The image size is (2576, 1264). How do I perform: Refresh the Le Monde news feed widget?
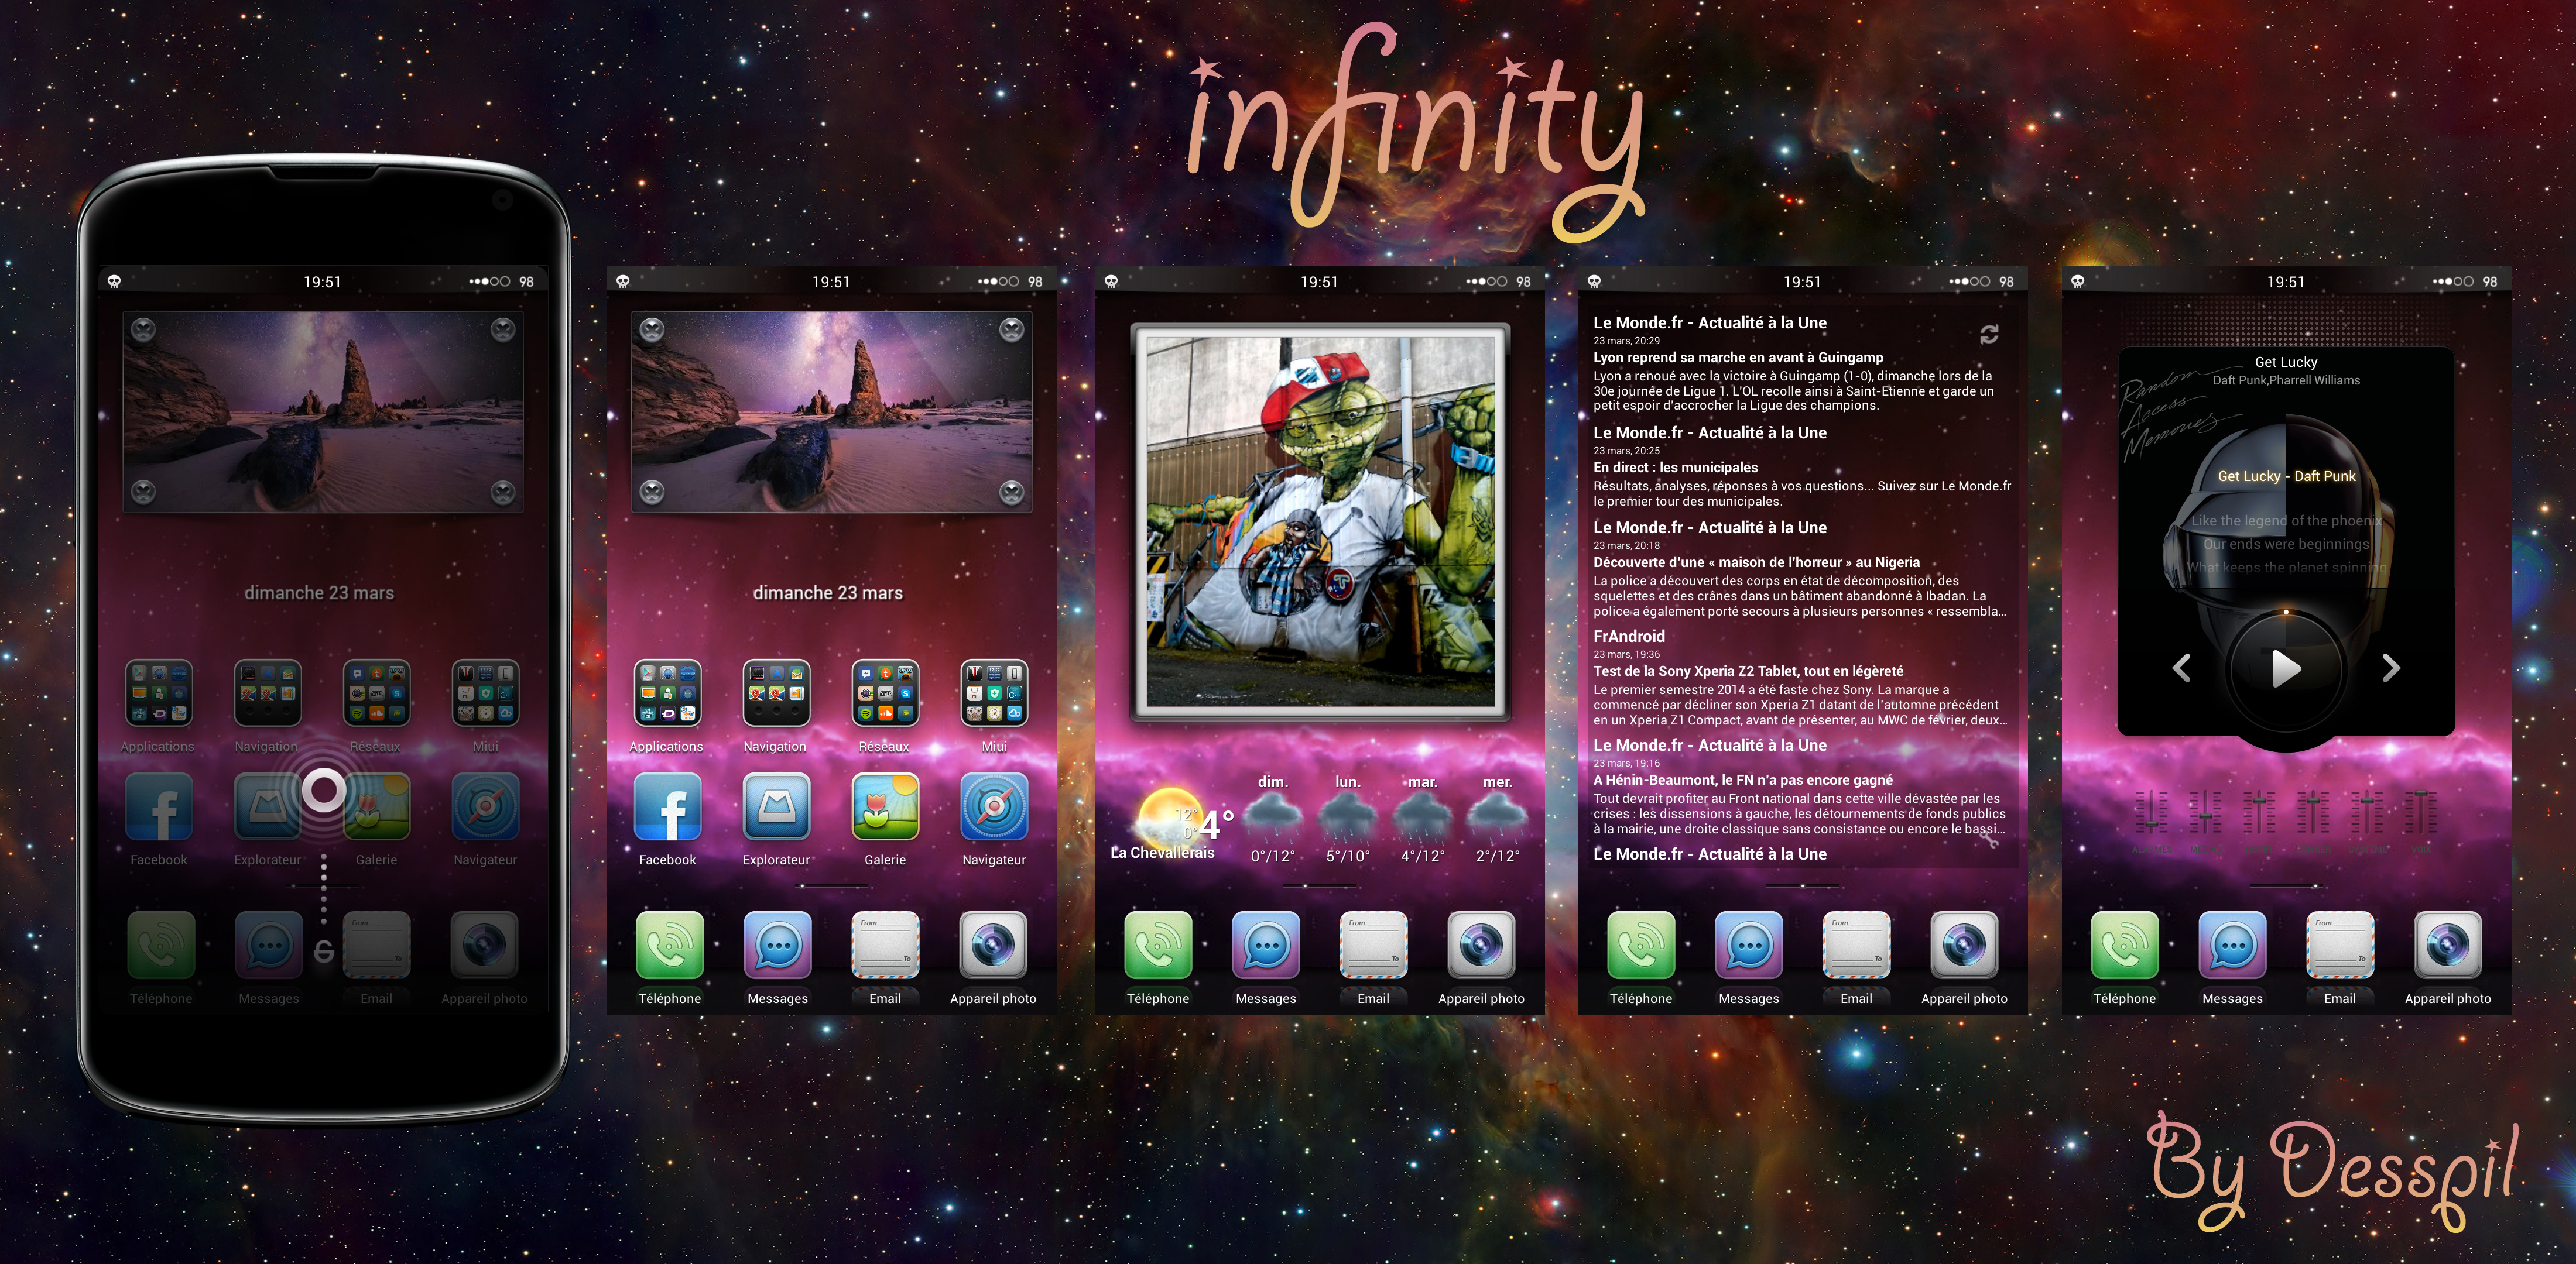1989,335
